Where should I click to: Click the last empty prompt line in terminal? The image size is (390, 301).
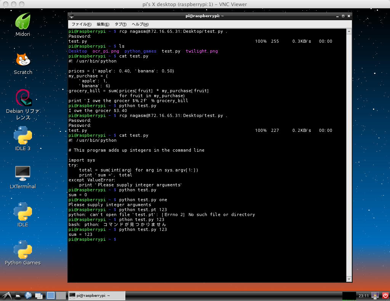coord(92,239)
